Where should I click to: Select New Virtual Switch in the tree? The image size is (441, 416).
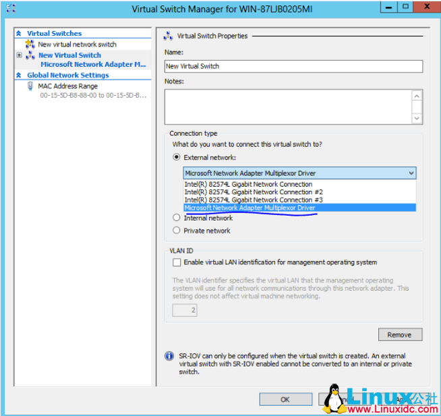69,55
